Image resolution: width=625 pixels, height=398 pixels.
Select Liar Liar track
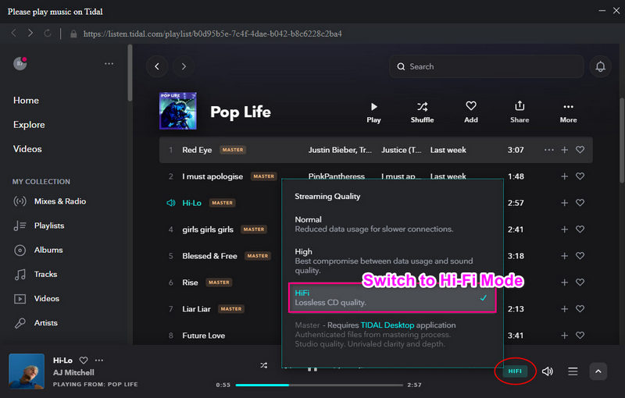click(x=196, y=309)
